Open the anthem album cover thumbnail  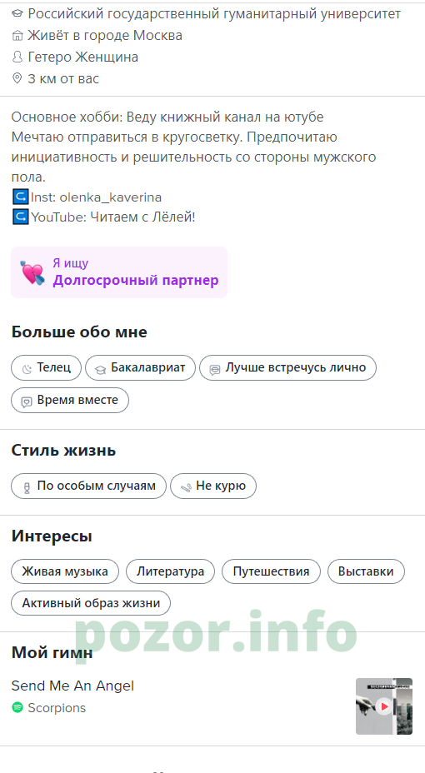point(384,706)
